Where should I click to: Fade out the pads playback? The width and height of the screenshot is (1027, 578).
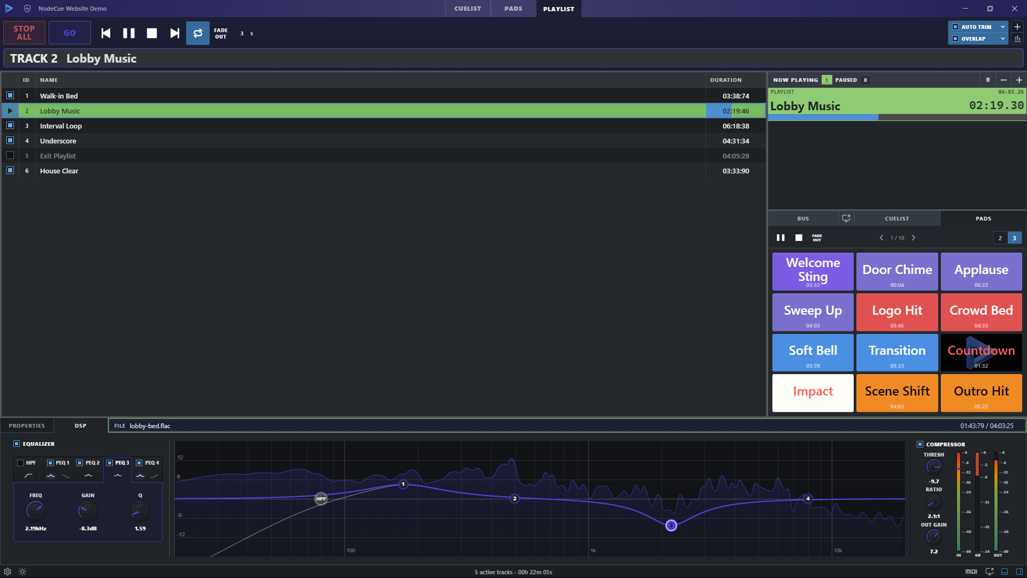[817, 238]
